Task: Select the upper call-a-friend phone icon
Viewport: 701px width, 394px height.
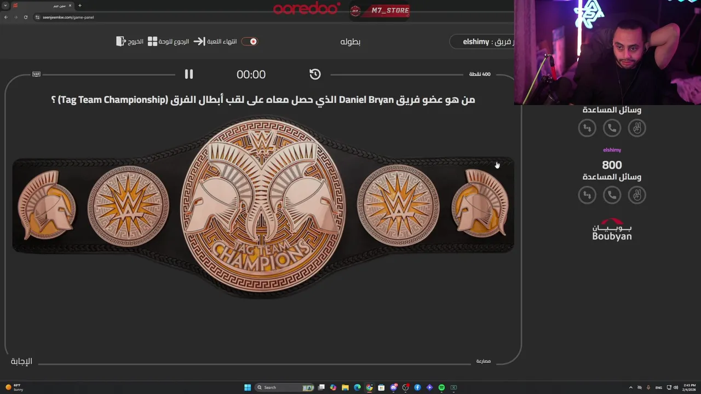Action: tap(612, 128)
